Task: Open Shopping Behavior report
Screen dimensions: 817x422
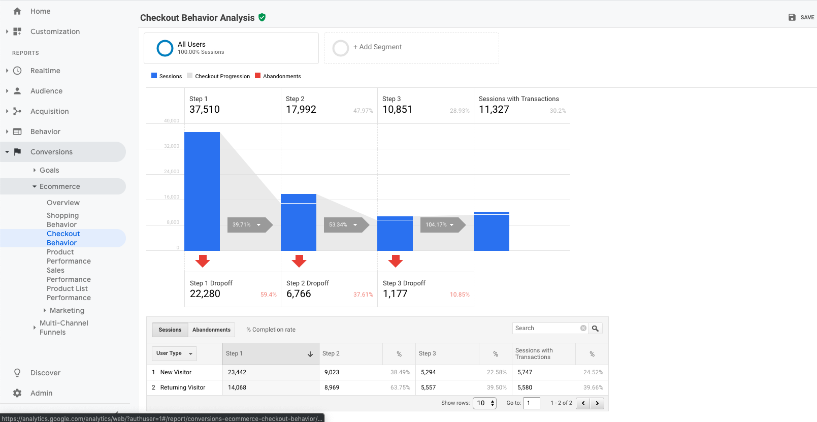Action: (x=62, y=220)
